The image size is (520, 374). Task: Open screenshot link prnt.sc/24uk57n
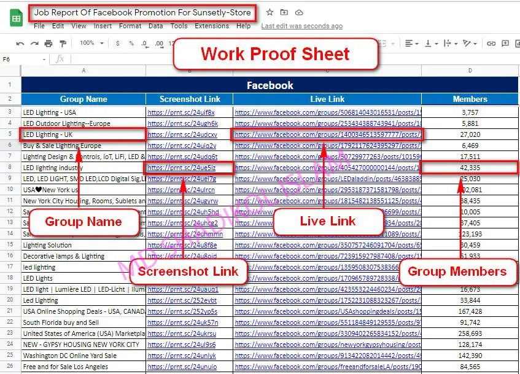(x=183, y=322)
